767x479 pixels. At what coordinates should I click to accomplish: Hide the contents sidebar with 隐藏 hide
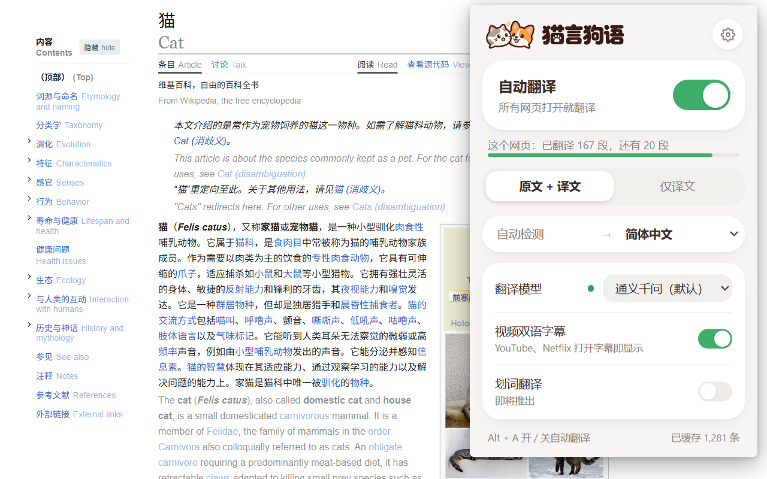[x=99, y=47]
